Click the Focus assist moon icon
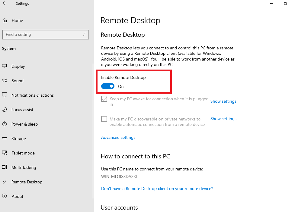 click(x=5, y=109)
